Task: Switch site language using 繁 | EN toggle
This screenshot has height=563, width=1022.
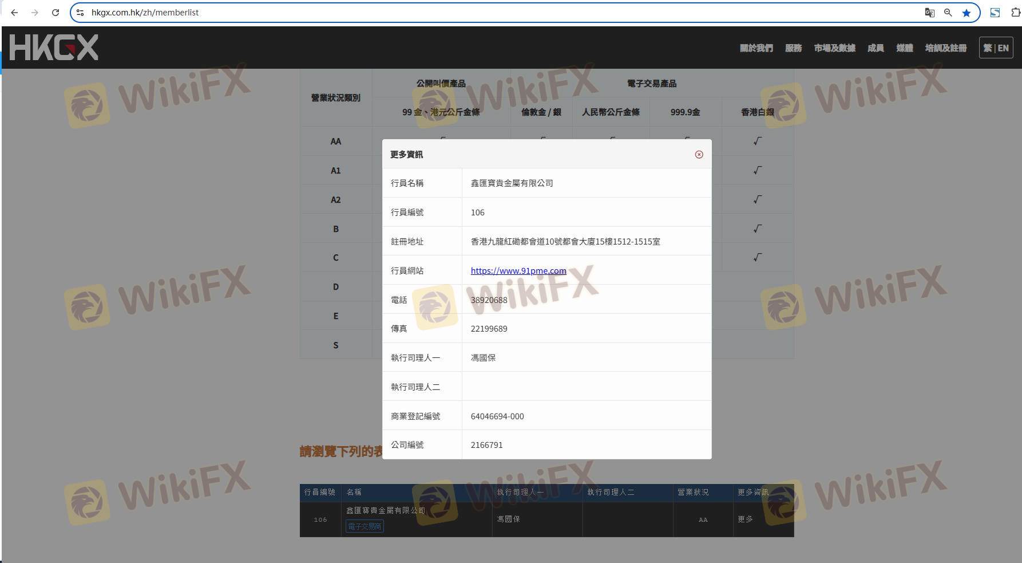Action: point(996,48)
